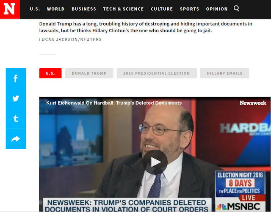Open the Sports section
271x212 pixels.
[189, 9]
